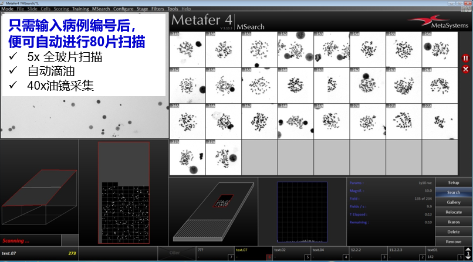
Task: Select metaphase thumbnail 260
Action: coord(296,86)
